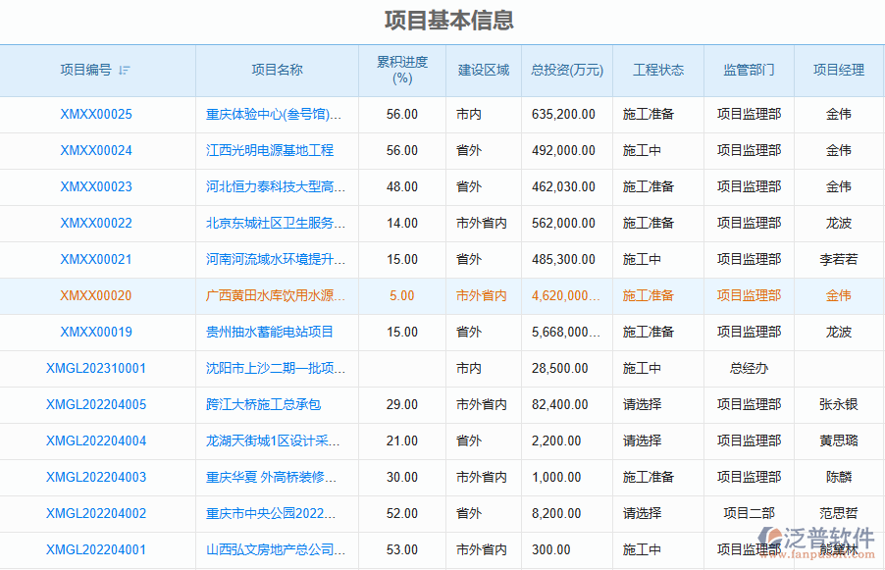885x570 pixels.
Task: Open 请选择 status dropdown in XMGL202204004 row
Action: 643,440
